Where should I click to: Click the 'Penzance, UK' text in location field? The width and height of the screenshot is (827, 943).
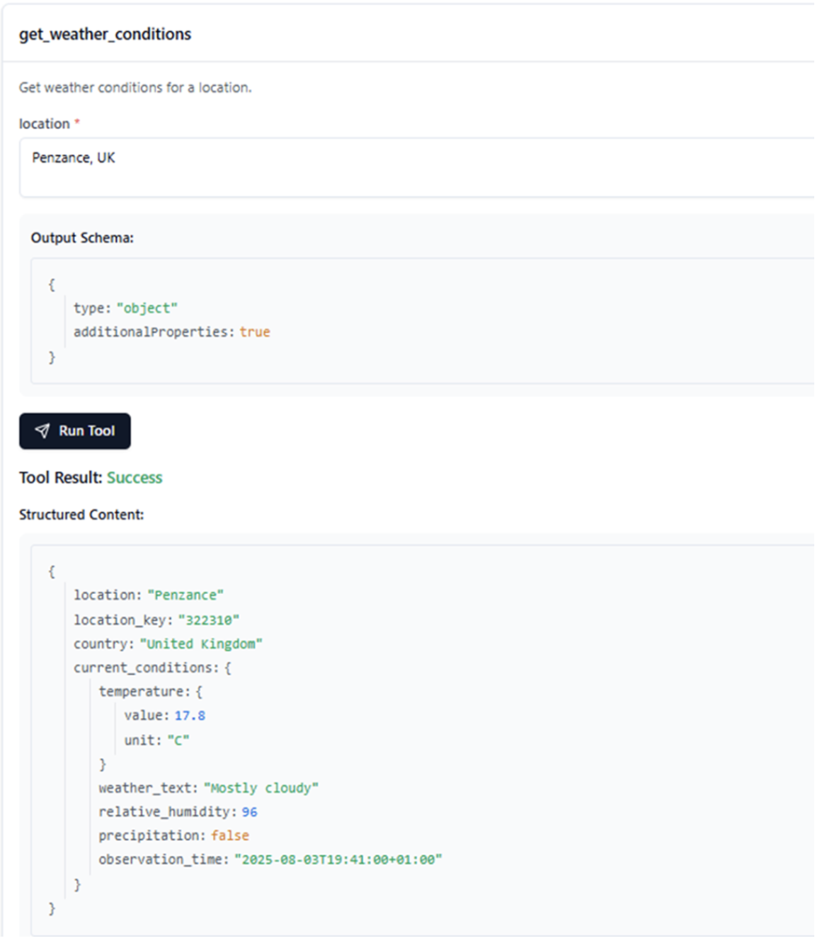pyautogui.click(x=74, y=158)
